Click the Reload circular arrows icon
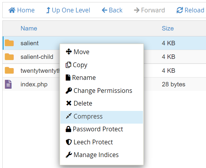The width and height of the screenshot is (206, 168). tap(180, 10)
